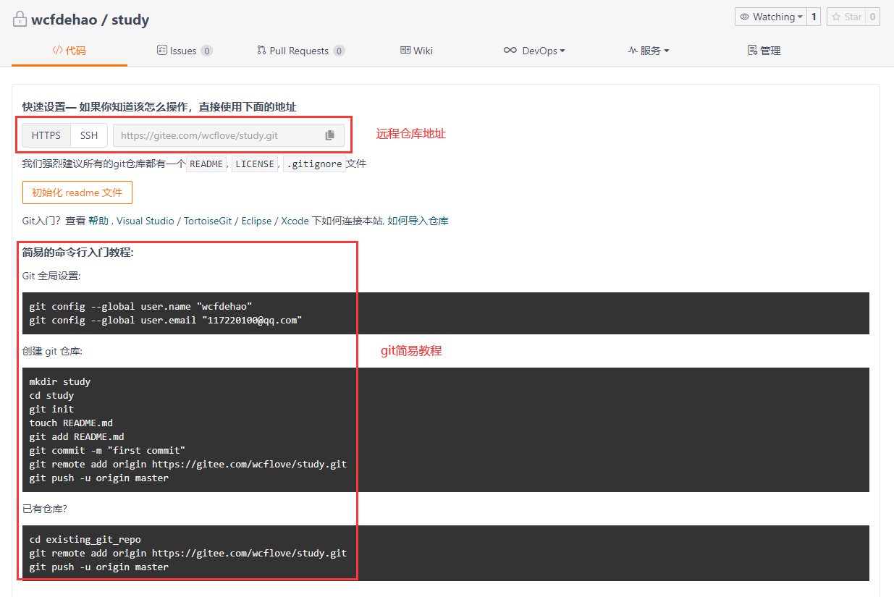Click the watchers count number
Viewport: 894px width, 597px height.
[x=814, y=17]
